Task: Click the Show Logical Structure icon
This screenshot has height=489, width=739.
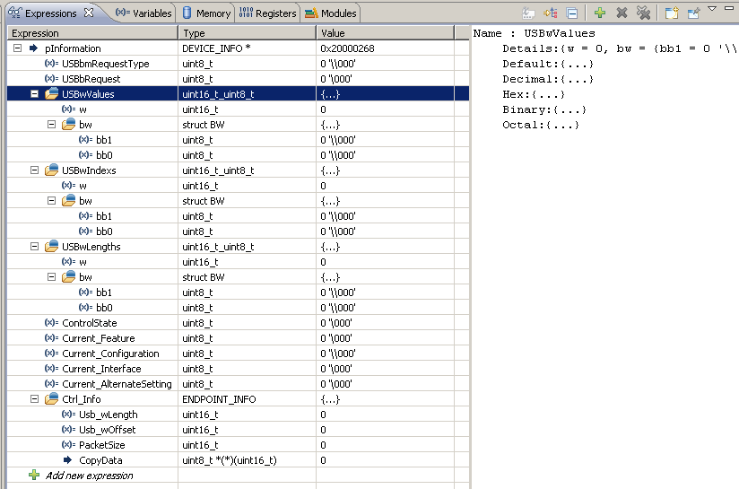Action: point(551,13)
